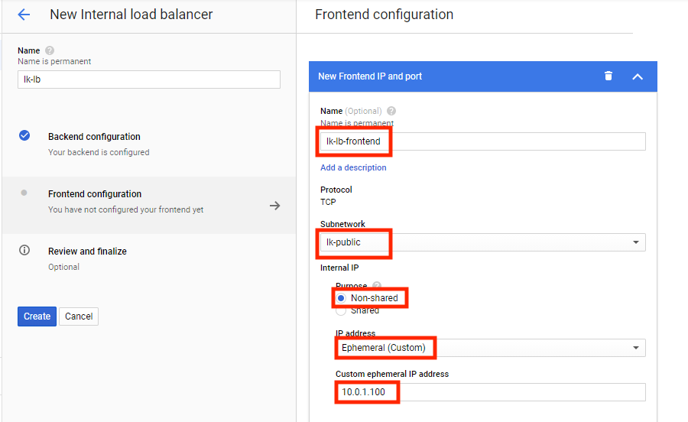The image size is (688, 422).
Task: Select the Shared purpose option
Action: click(x=341, y=310)
